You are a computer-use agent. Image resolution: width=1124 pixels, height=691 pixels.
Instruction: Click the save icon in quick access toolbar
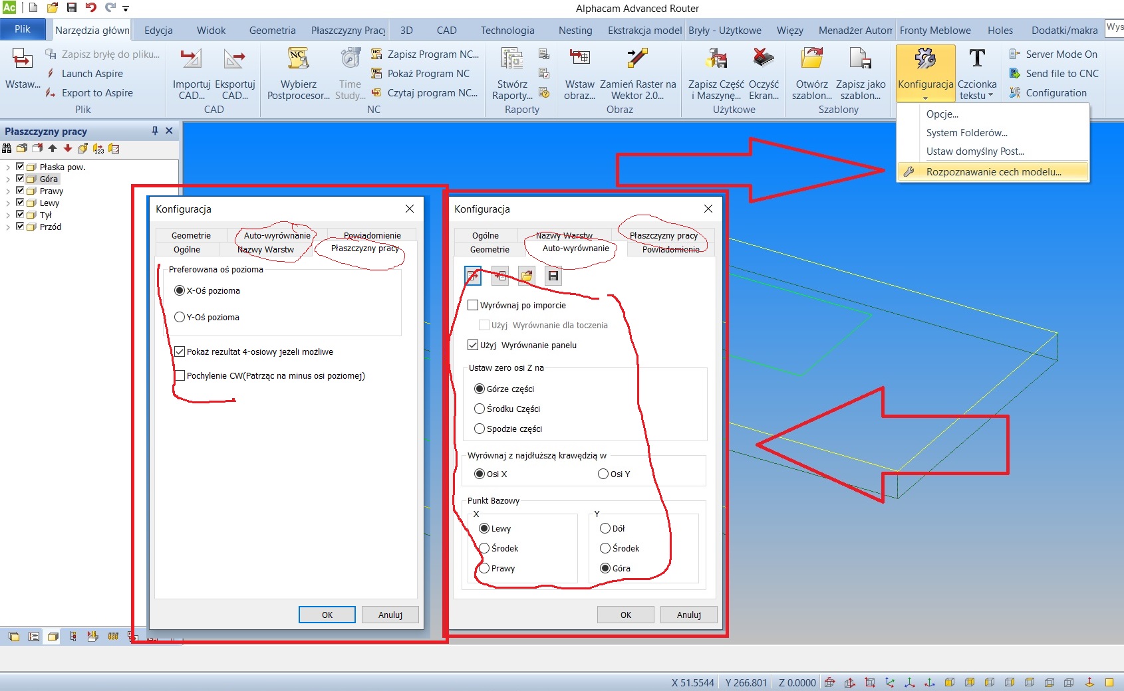pos(72,8)
